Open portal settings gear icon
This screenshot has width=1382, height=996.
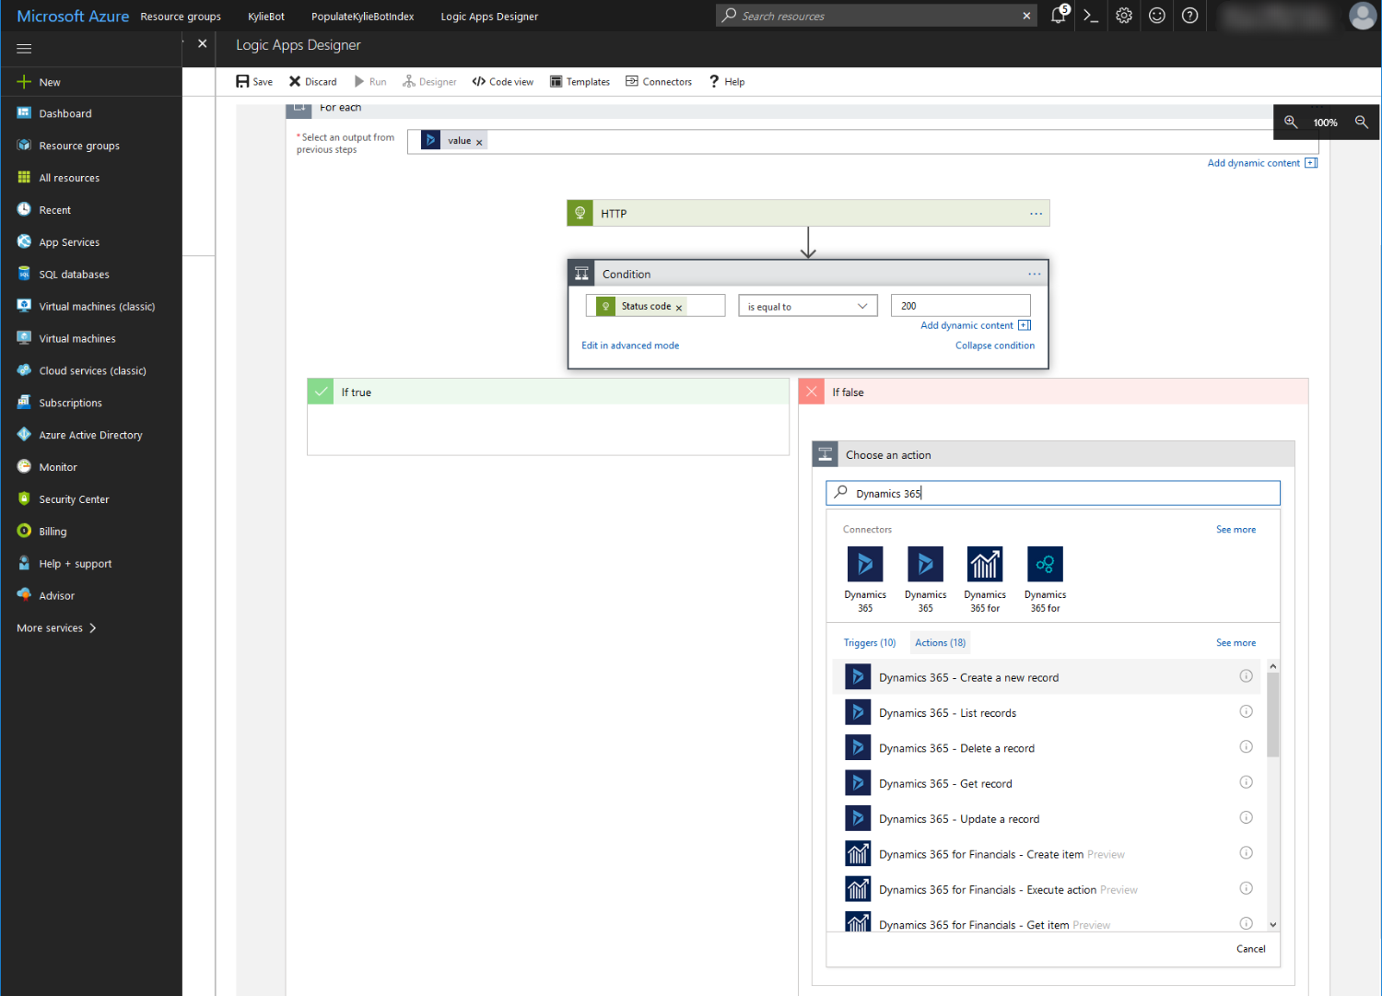tap(1124, 16)
